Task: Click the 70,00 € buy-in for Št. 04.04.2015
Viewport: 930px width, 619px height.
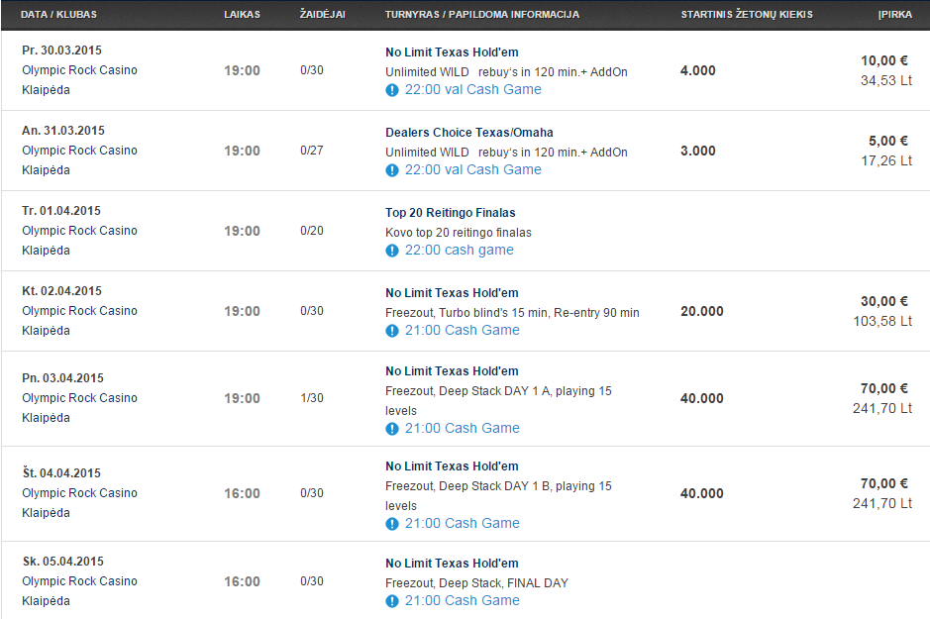Action: [883, 484]
